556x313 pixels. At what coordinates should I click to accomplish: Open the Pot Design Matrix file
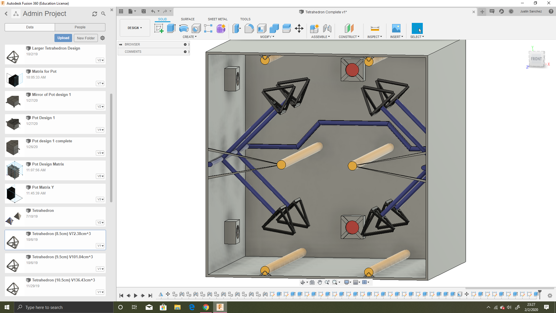tap(55, 170)
